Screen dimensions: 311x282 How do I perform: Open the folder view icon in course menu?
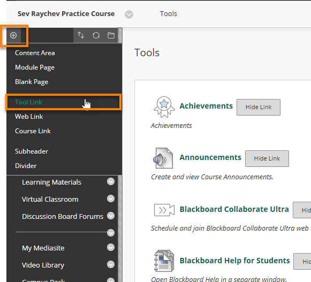point(111,35)
